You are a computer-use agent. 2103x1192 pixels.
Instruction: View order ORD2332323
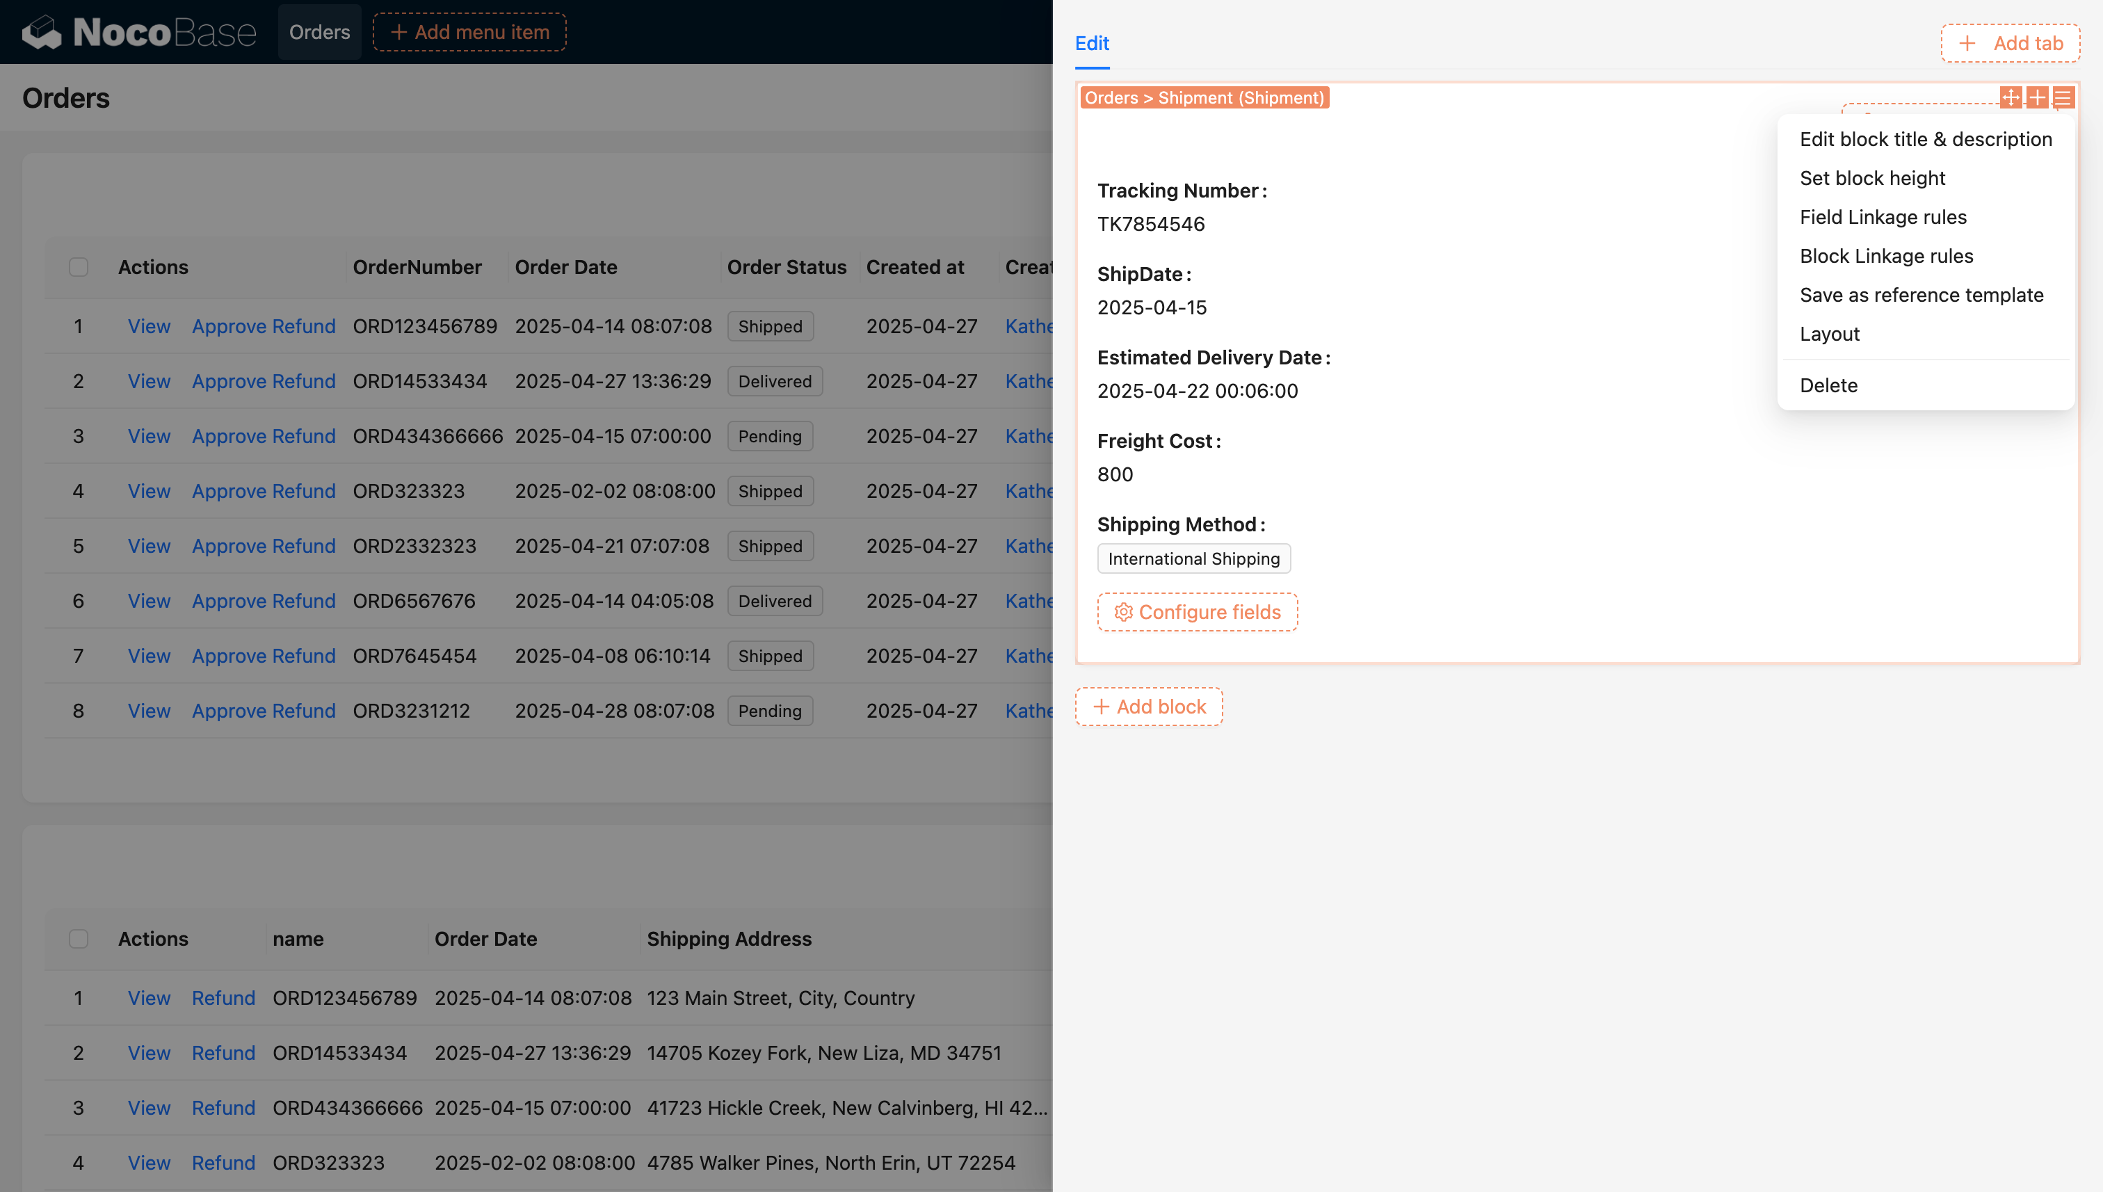[x=149, y=545]
